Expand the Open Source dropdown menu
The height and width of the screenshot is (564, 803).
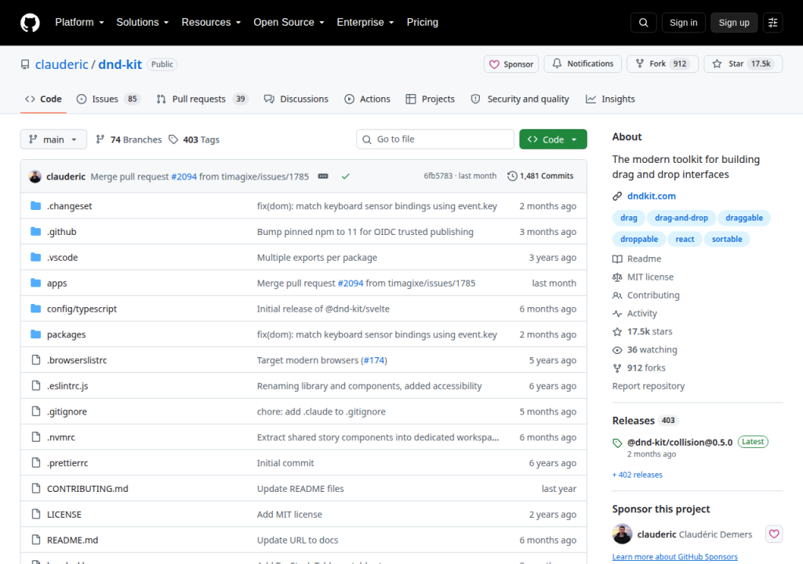pos(289,23)
